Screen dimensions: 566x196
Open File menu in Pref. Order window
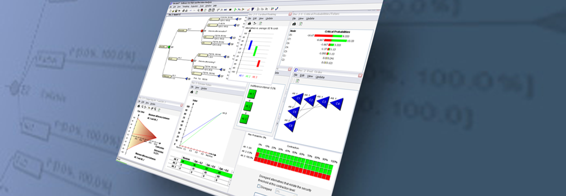pyautogui.click(x=296, y=76)
